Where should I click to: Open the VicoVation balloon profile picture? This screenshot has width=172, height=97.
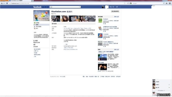(x=41, y=16)
